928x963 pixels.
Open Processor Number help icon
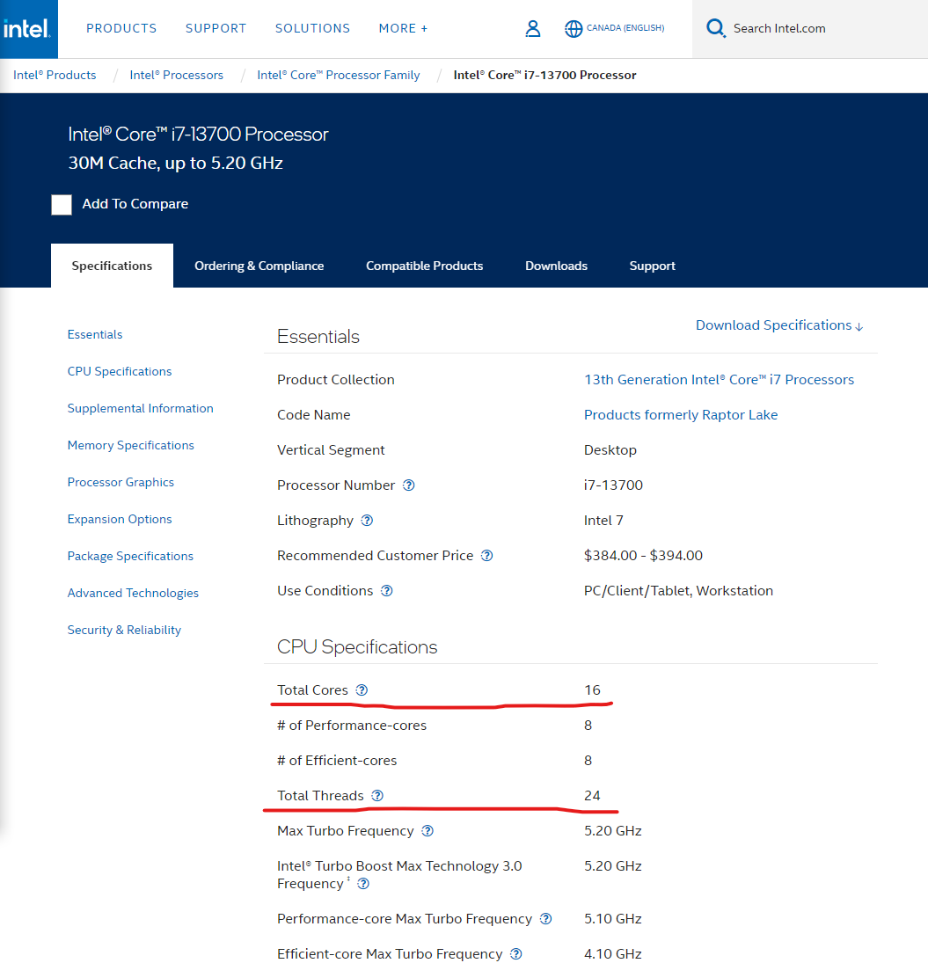408,485
